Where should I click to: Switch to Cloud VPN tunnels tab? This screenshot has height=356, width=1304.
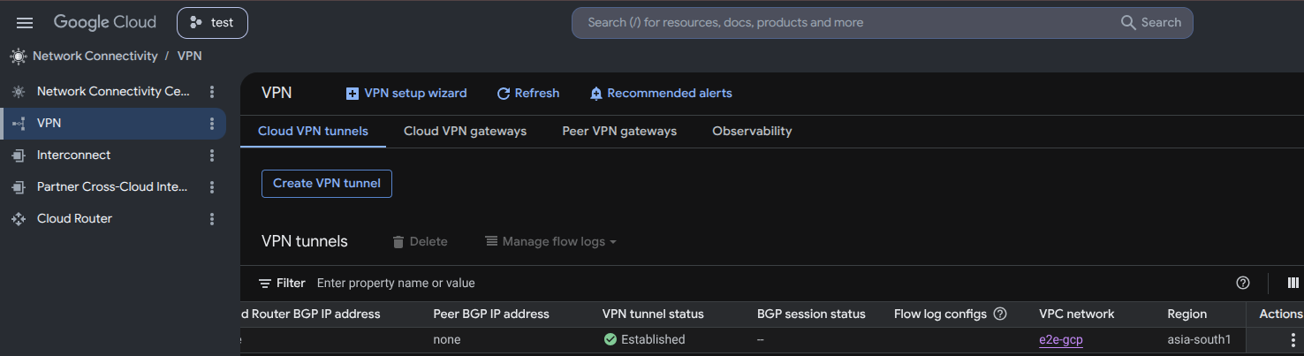pos(313,131)
